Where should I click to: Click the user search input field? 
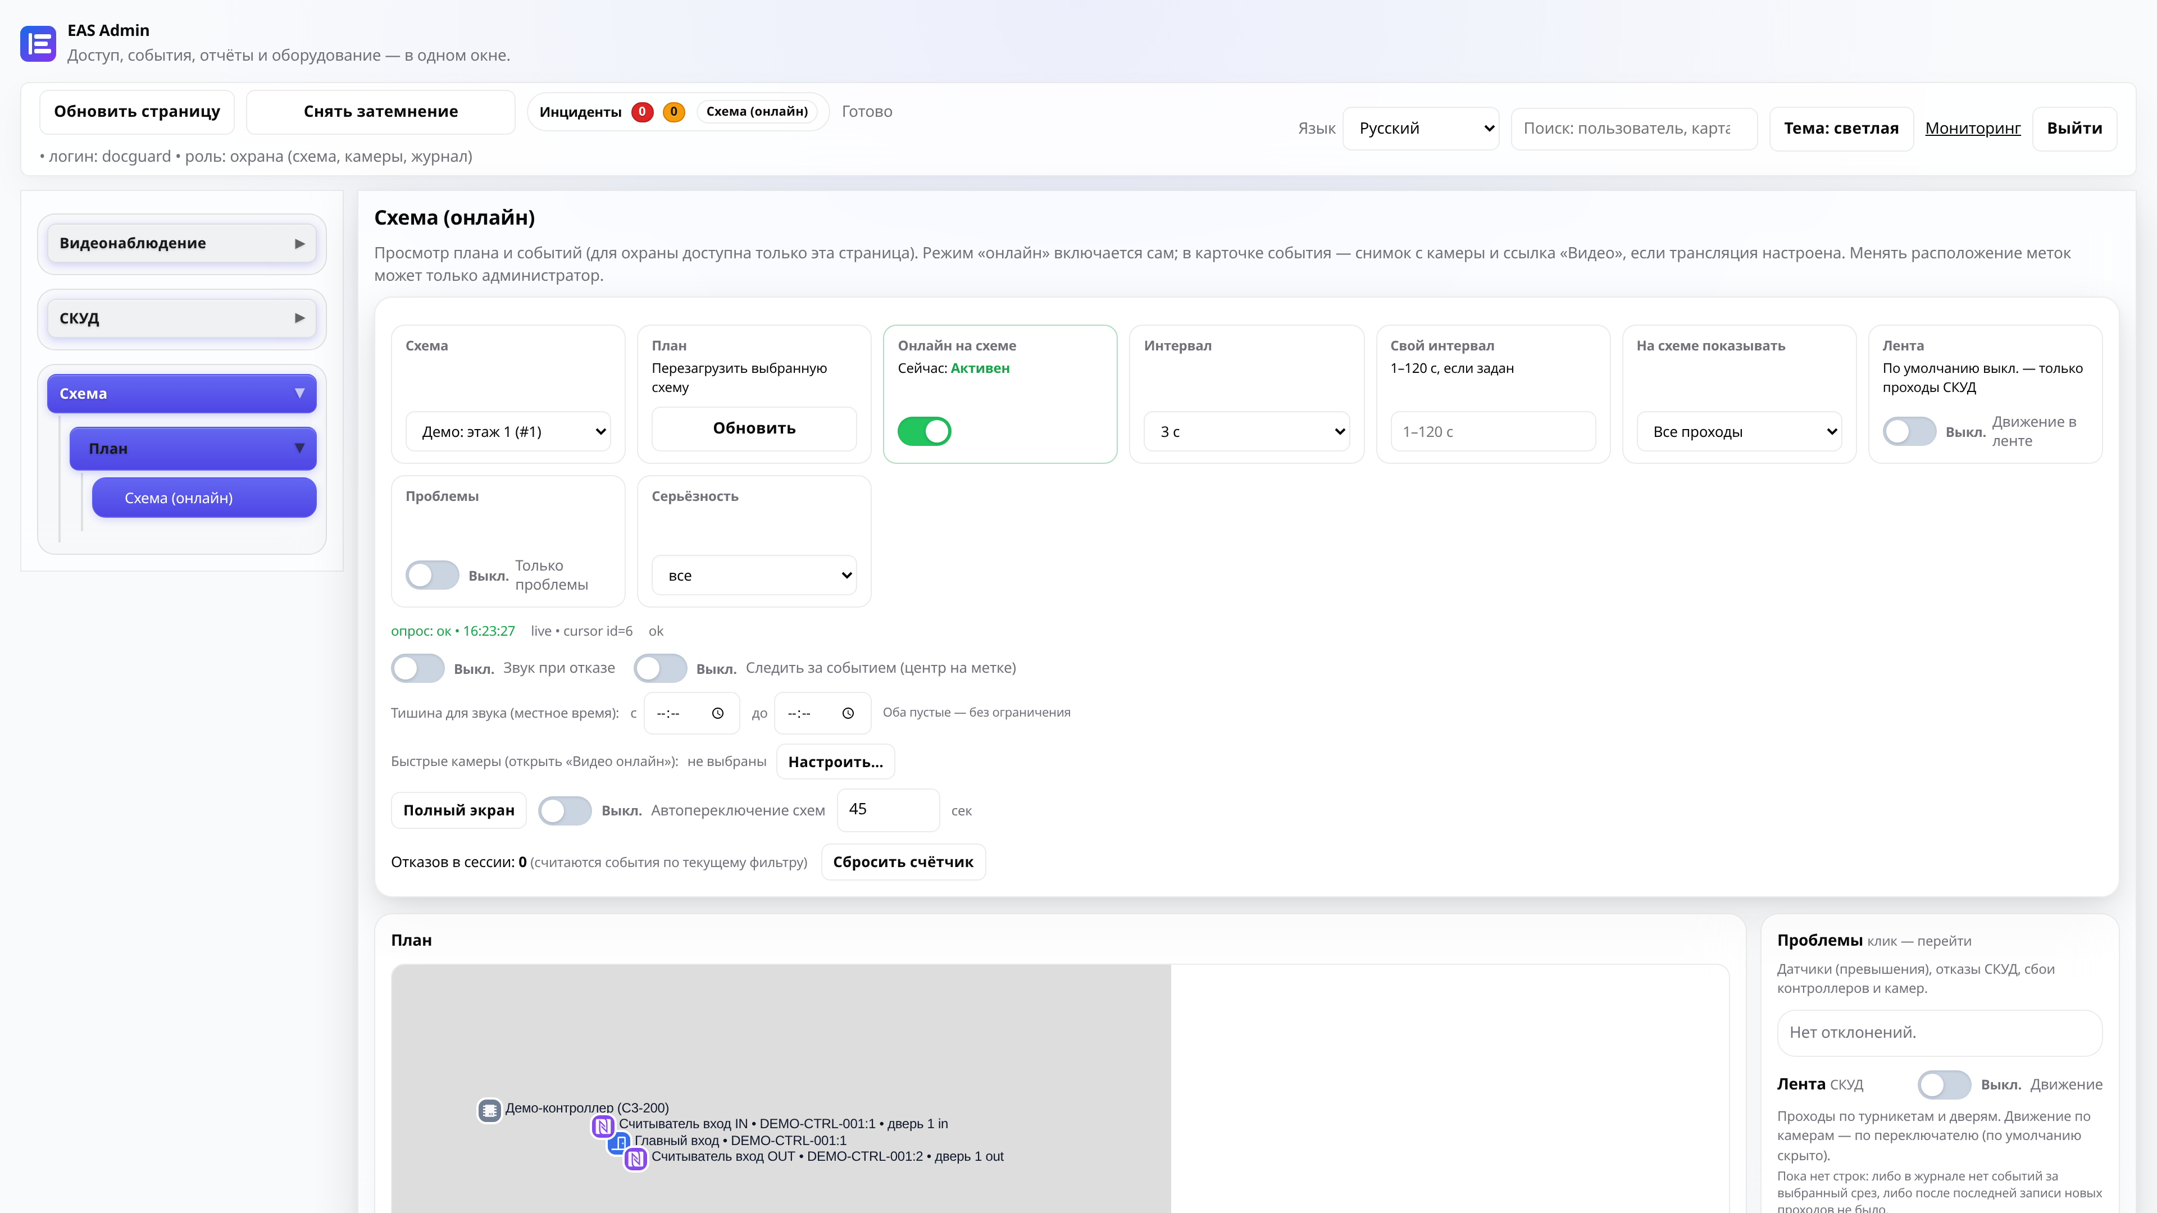pyautogui.click(x=1633, y=128)
